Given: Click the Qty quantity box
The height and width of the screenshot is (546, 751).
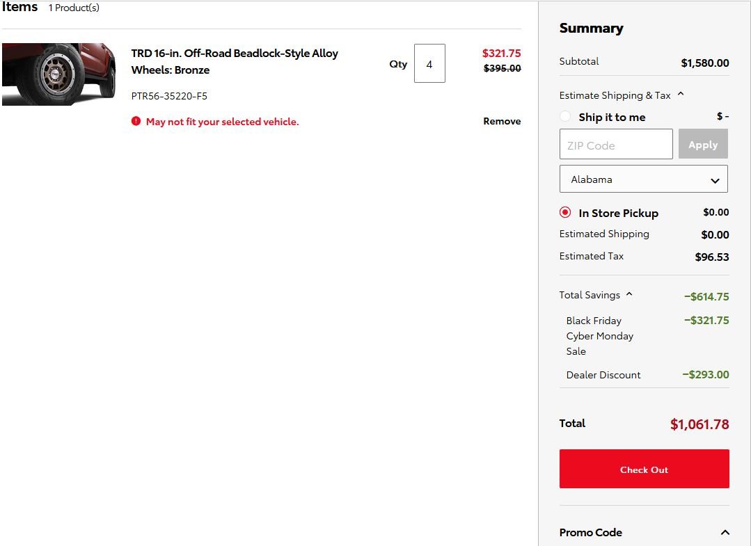Looking at the screenshot, I should [429, 63].
